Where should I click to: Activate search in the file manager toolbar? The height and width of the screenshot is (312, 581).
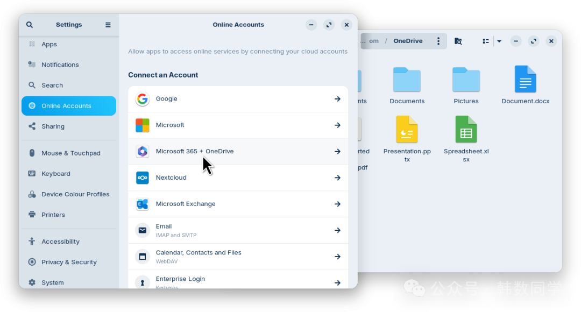click(x=457, y=41)
